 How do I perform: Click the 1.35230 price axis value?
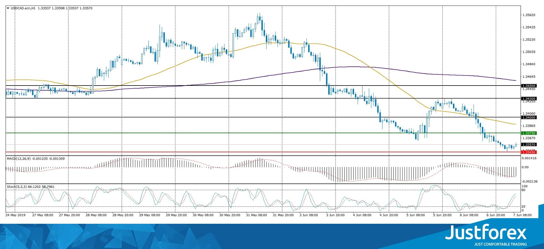coord(529,40)
